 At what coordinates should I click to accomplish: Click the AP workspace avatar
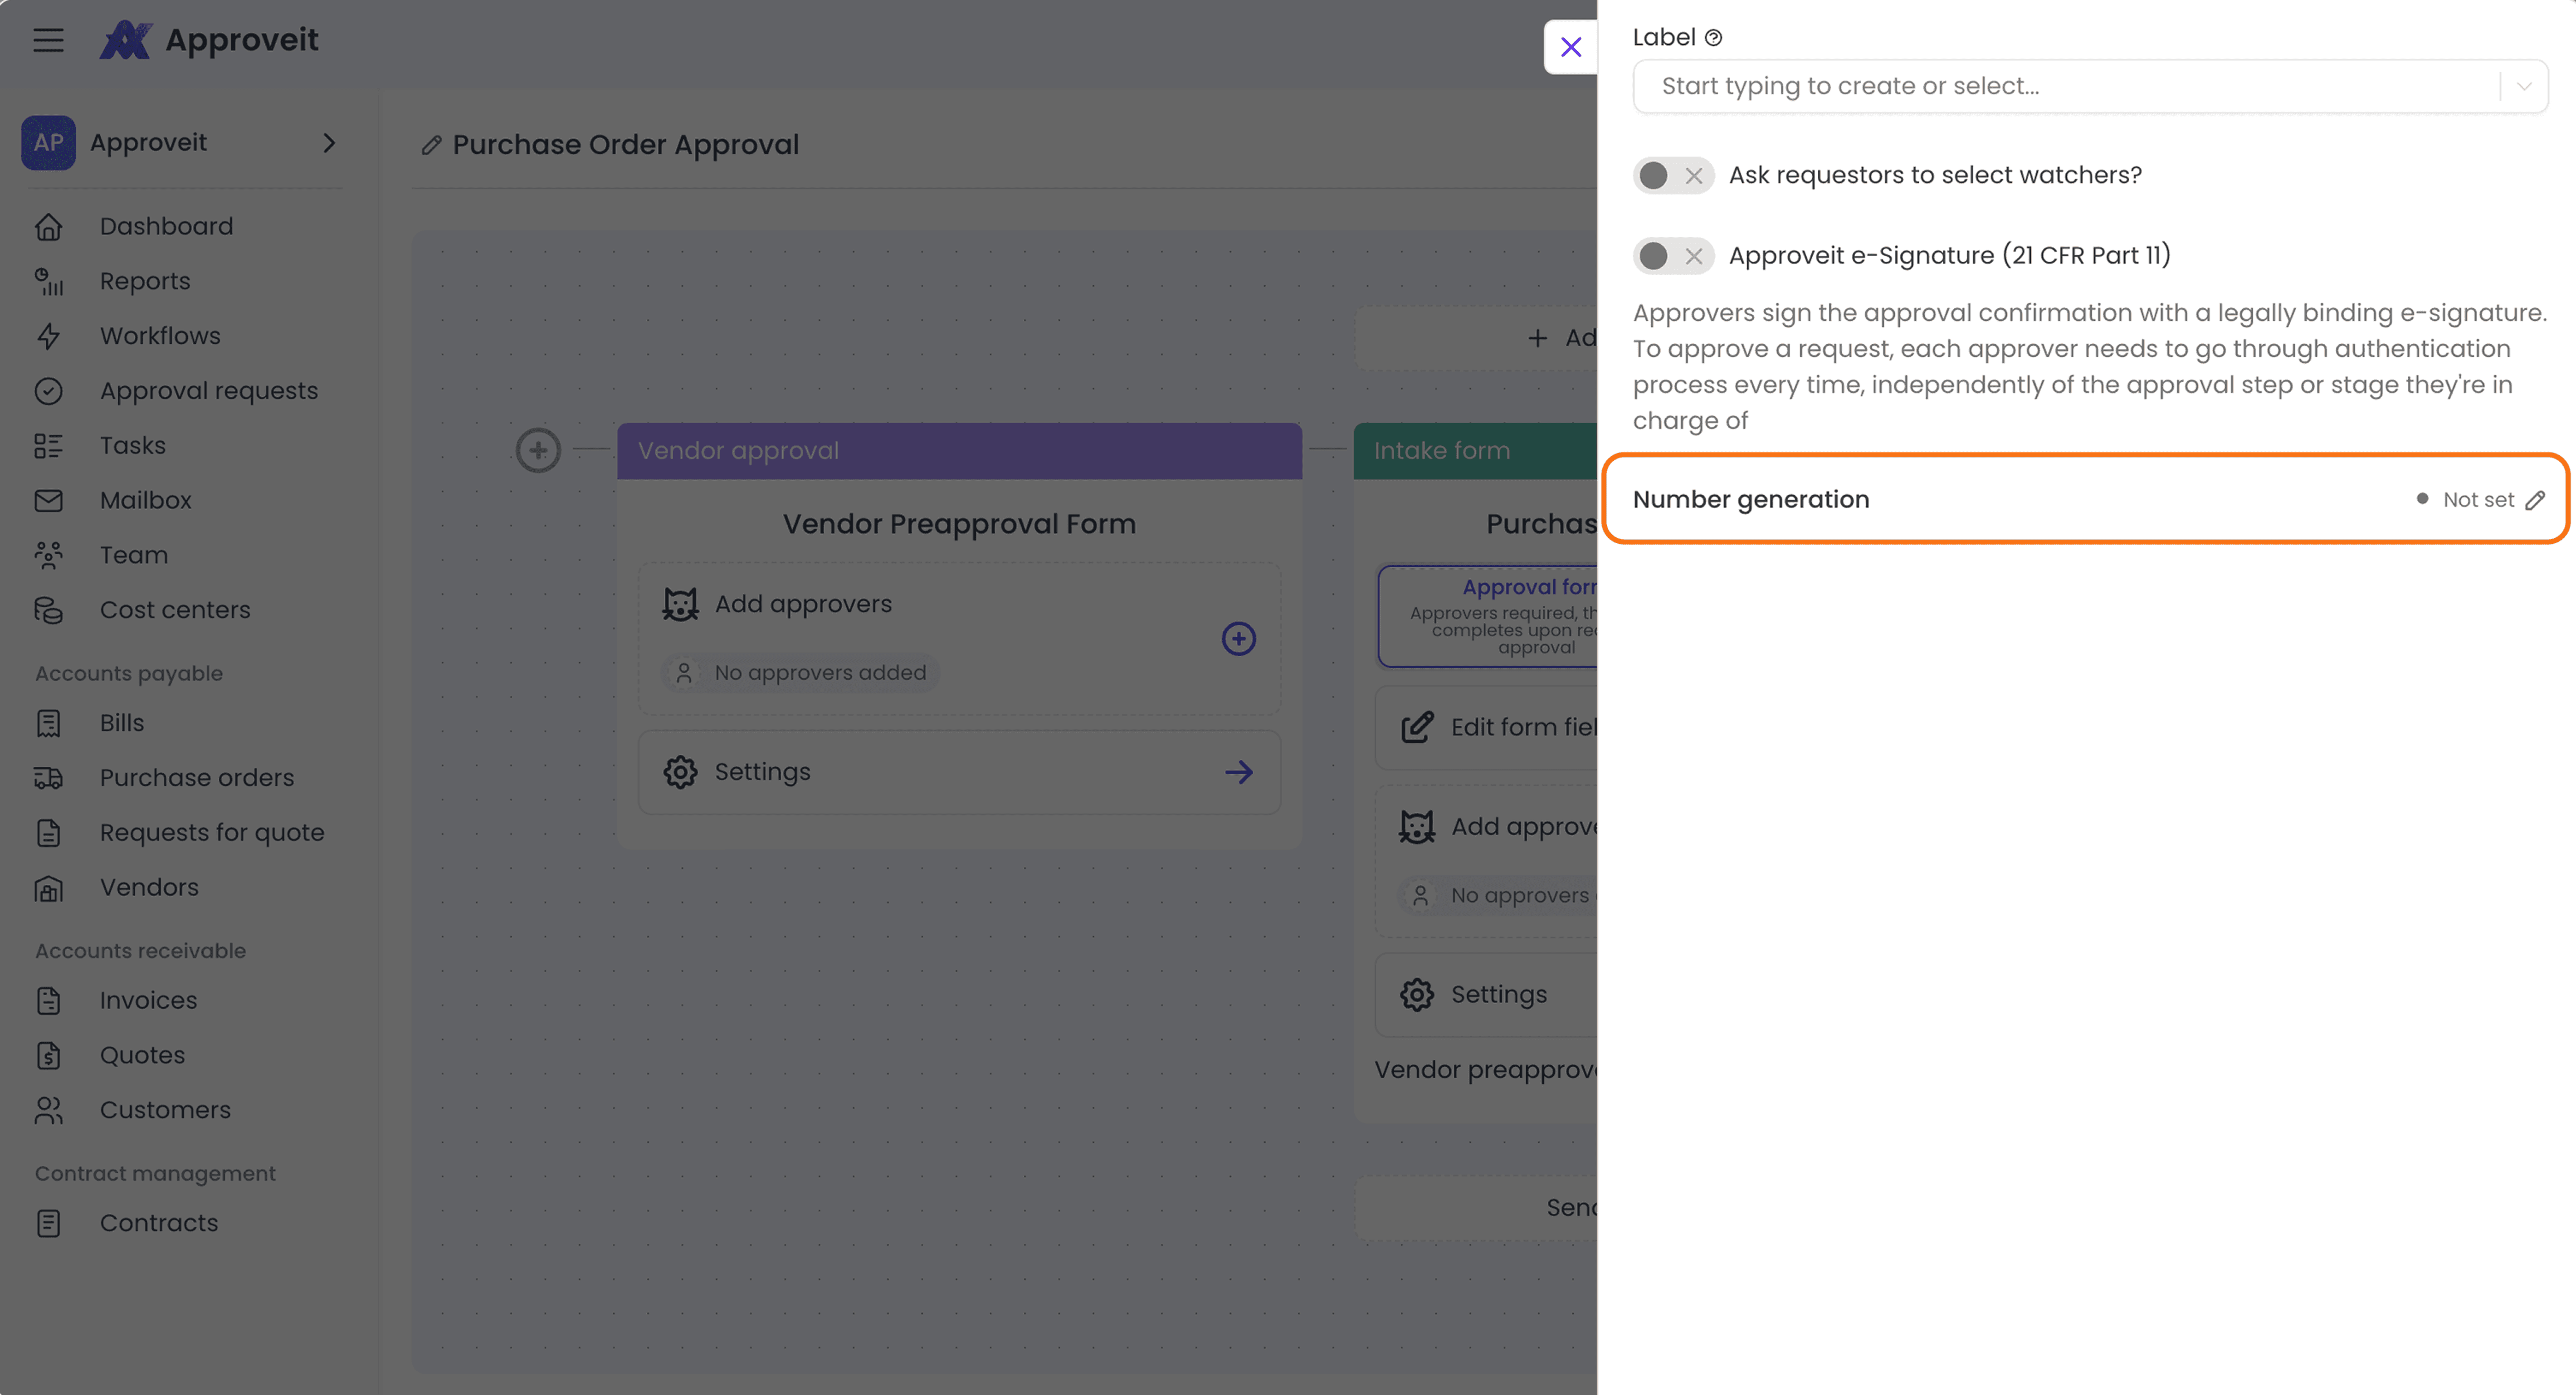click(48, 143)
